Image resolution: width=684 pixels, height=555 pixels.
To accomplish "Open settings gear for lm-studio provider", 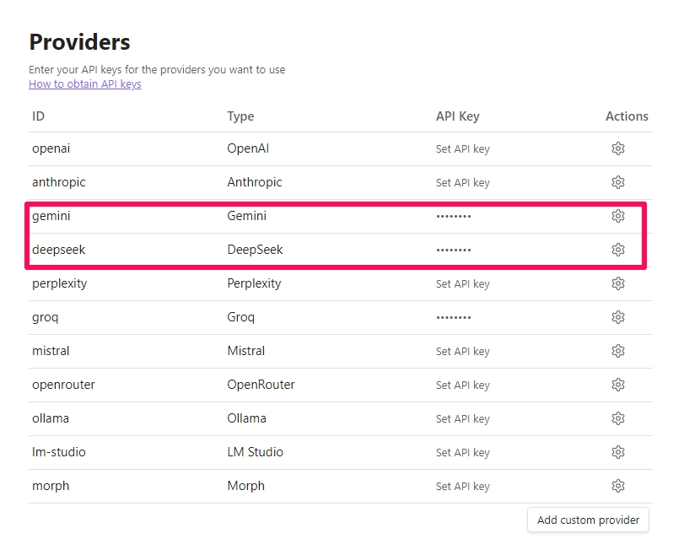I will [617, 452].
